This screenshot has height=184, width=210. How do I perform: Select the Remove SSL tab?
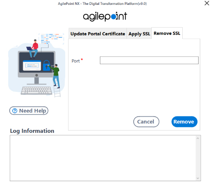pos(167,33)
